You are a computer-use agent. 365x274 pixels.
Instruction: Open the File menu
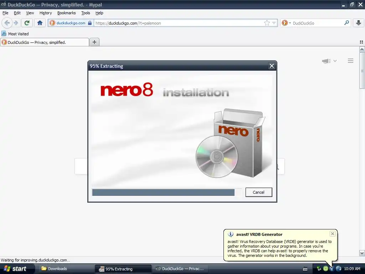click(5, 13)
